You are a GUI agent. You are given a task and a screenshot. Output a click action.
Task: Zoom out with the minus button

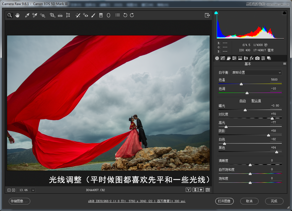(x=9, y=190)
